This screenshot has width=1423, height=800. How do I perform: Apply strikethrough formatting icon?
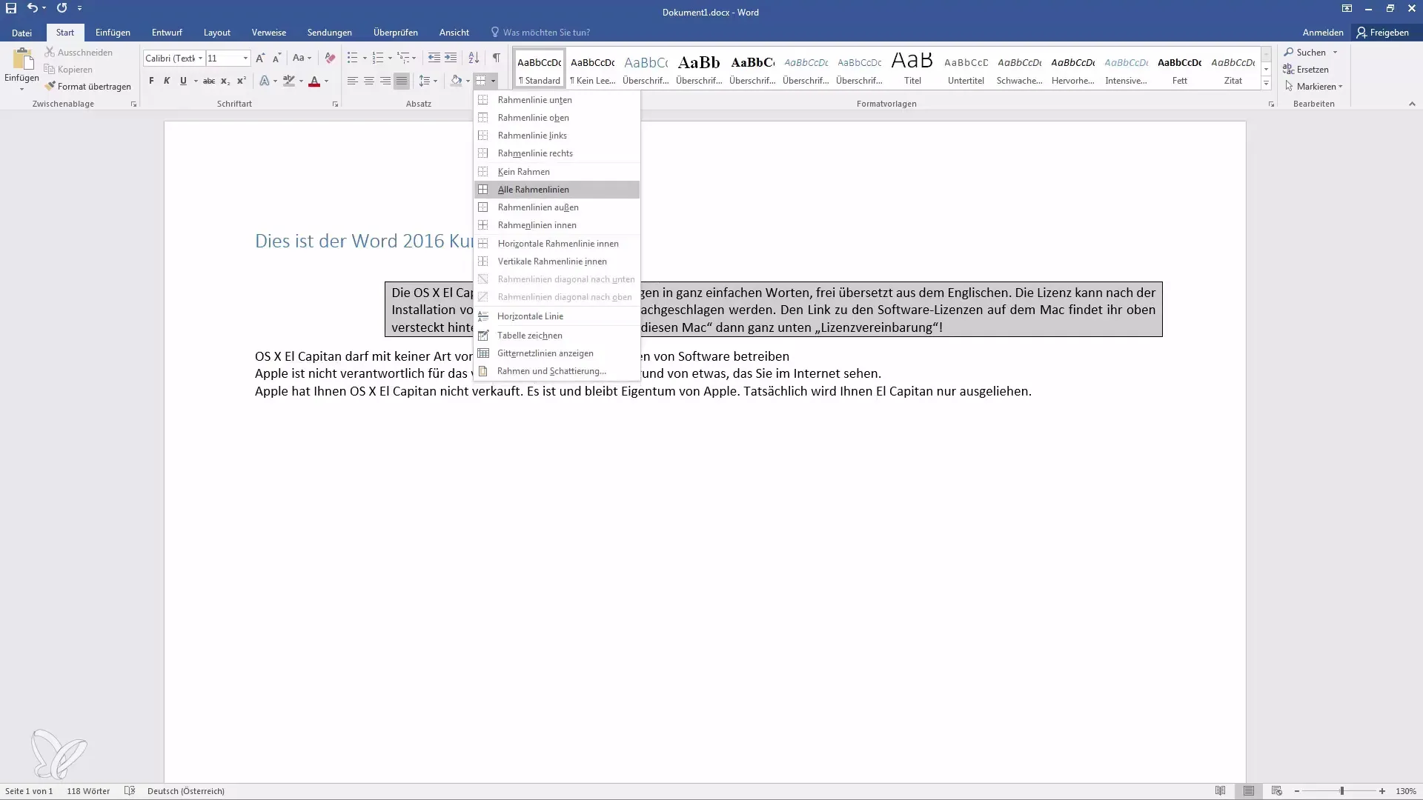(209, 81)
